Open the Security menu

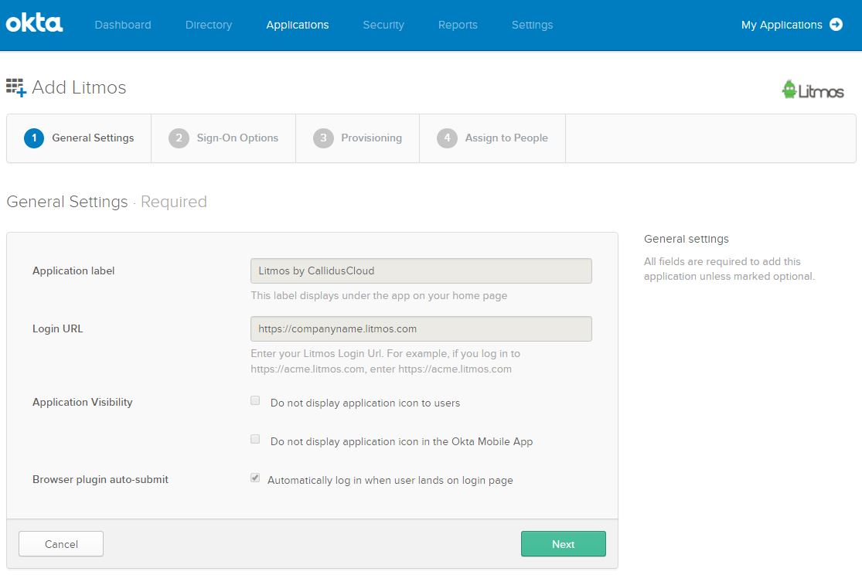pyautogui.click(x=383, y=25)
